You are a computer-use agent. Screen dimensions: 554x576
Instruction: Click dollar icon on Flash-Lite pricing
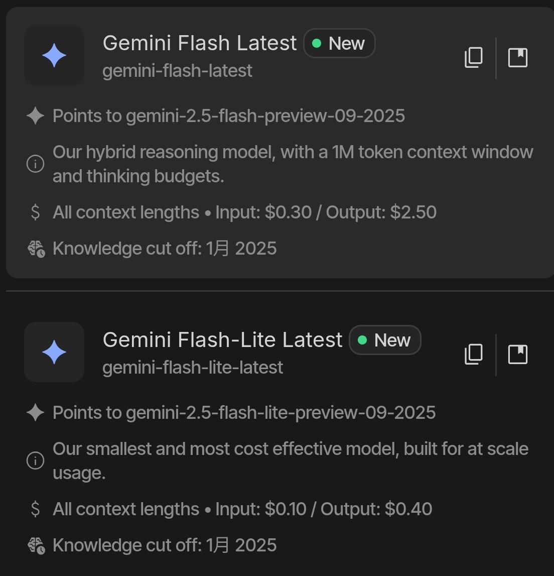(35, 509)
